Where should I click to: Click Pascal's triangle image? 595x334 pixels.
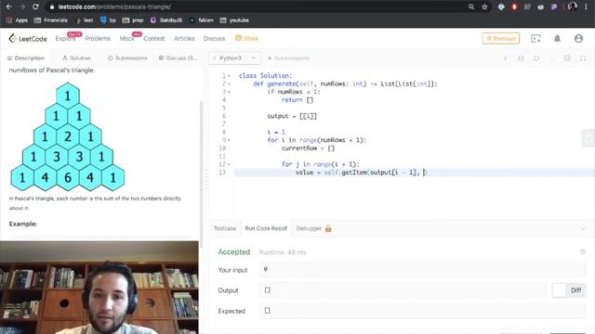pyautogui.click(x=68, y=136)
